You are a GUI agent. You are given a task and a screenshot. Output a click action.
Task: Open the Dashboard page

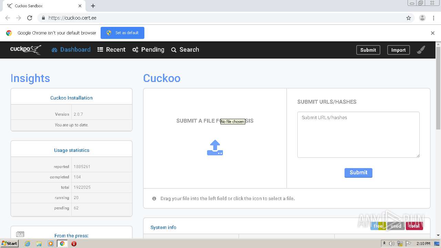pos(71,50)
